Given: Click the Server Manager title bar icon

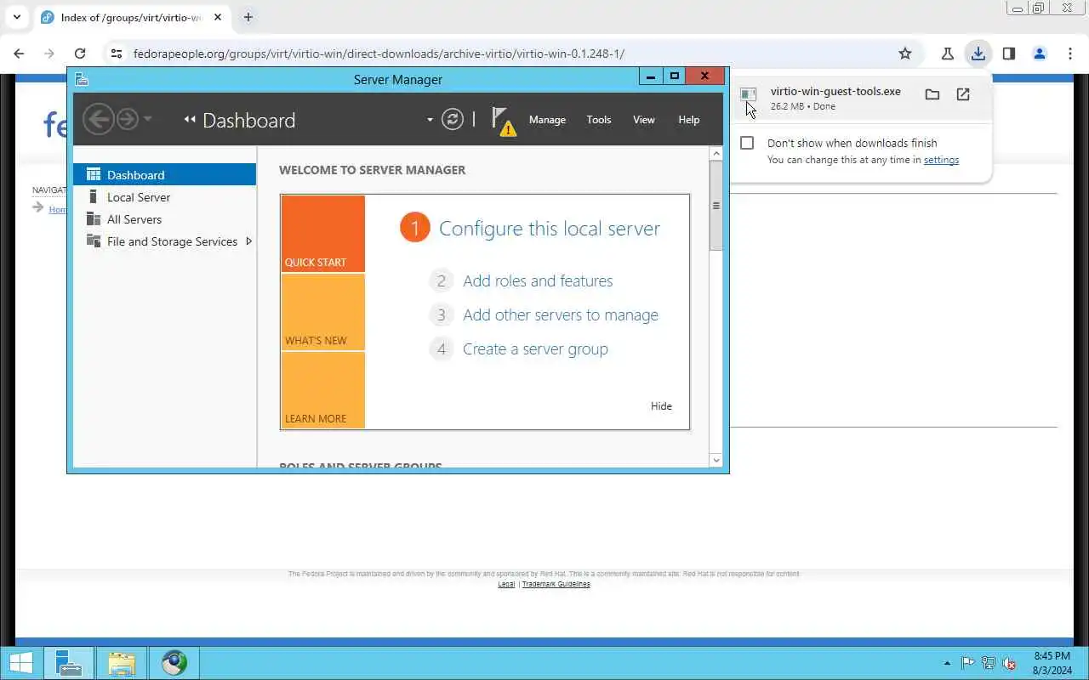Looking at the screenshot, I should [82, 79].
